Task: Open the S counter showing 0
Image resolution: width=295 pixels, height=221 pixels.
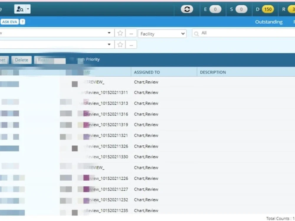Action: coord(241,9)
